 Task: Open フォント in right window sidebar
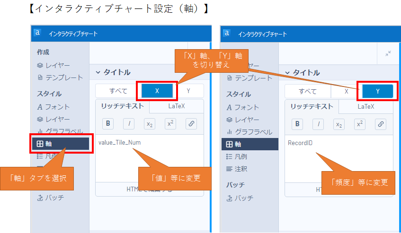coord(243,107)
